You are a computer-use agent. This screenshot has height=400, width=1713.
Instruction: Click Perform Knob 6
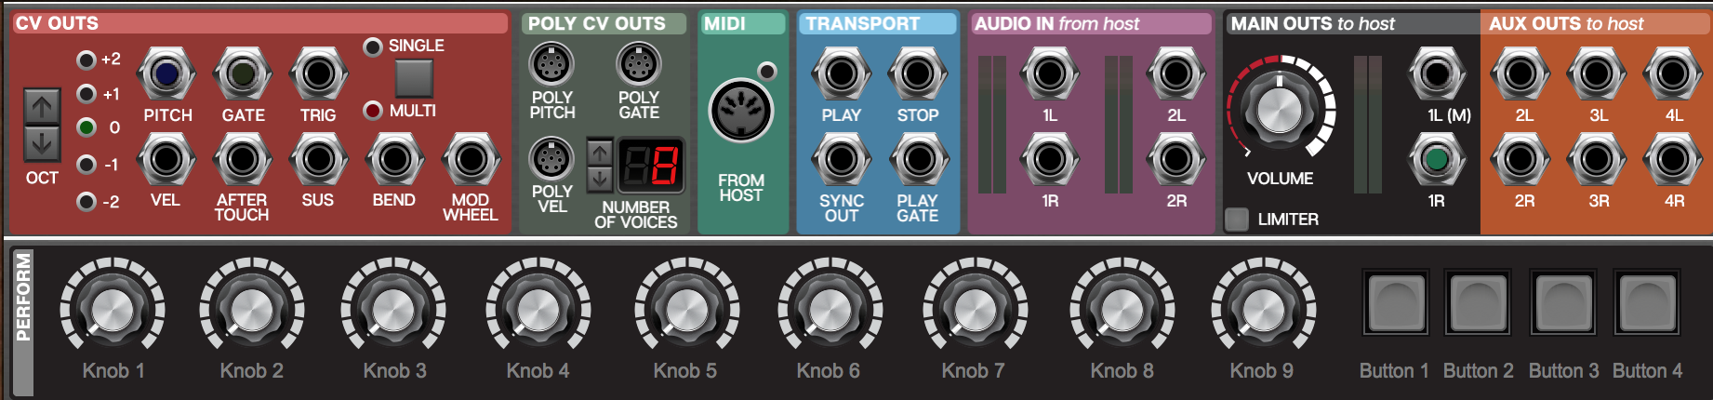click(x=830, y=310)
